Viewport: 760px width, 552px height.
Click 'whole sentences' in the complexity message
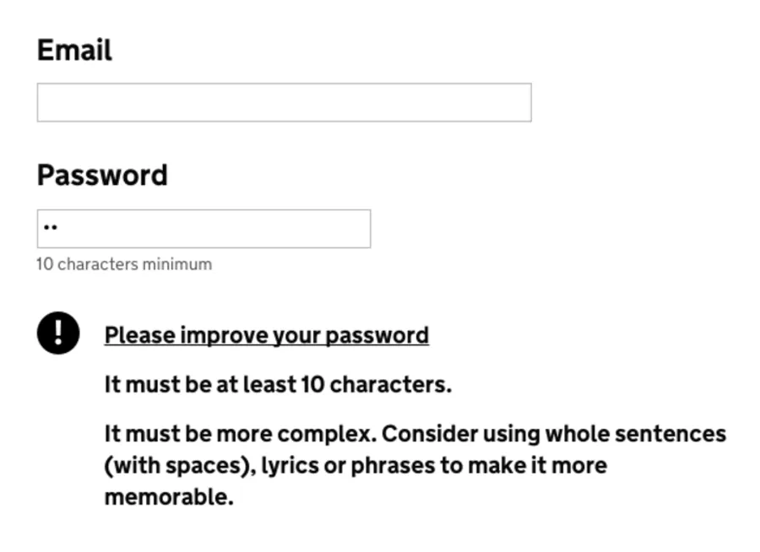point(635,434)
